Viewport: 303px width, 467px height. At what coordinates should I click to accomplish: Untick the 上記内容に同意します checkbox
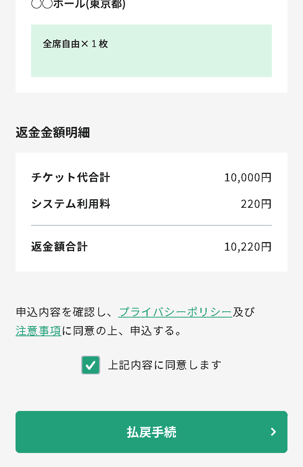pyautogui.click(x=91, y=365)
